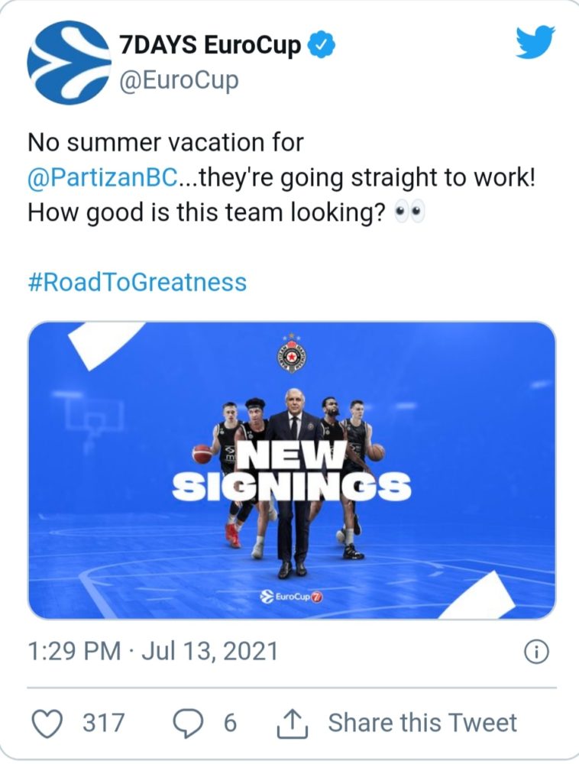Viewport: 579px width, 764px height.
Task: Open the New Signings image
Action: 292,470
